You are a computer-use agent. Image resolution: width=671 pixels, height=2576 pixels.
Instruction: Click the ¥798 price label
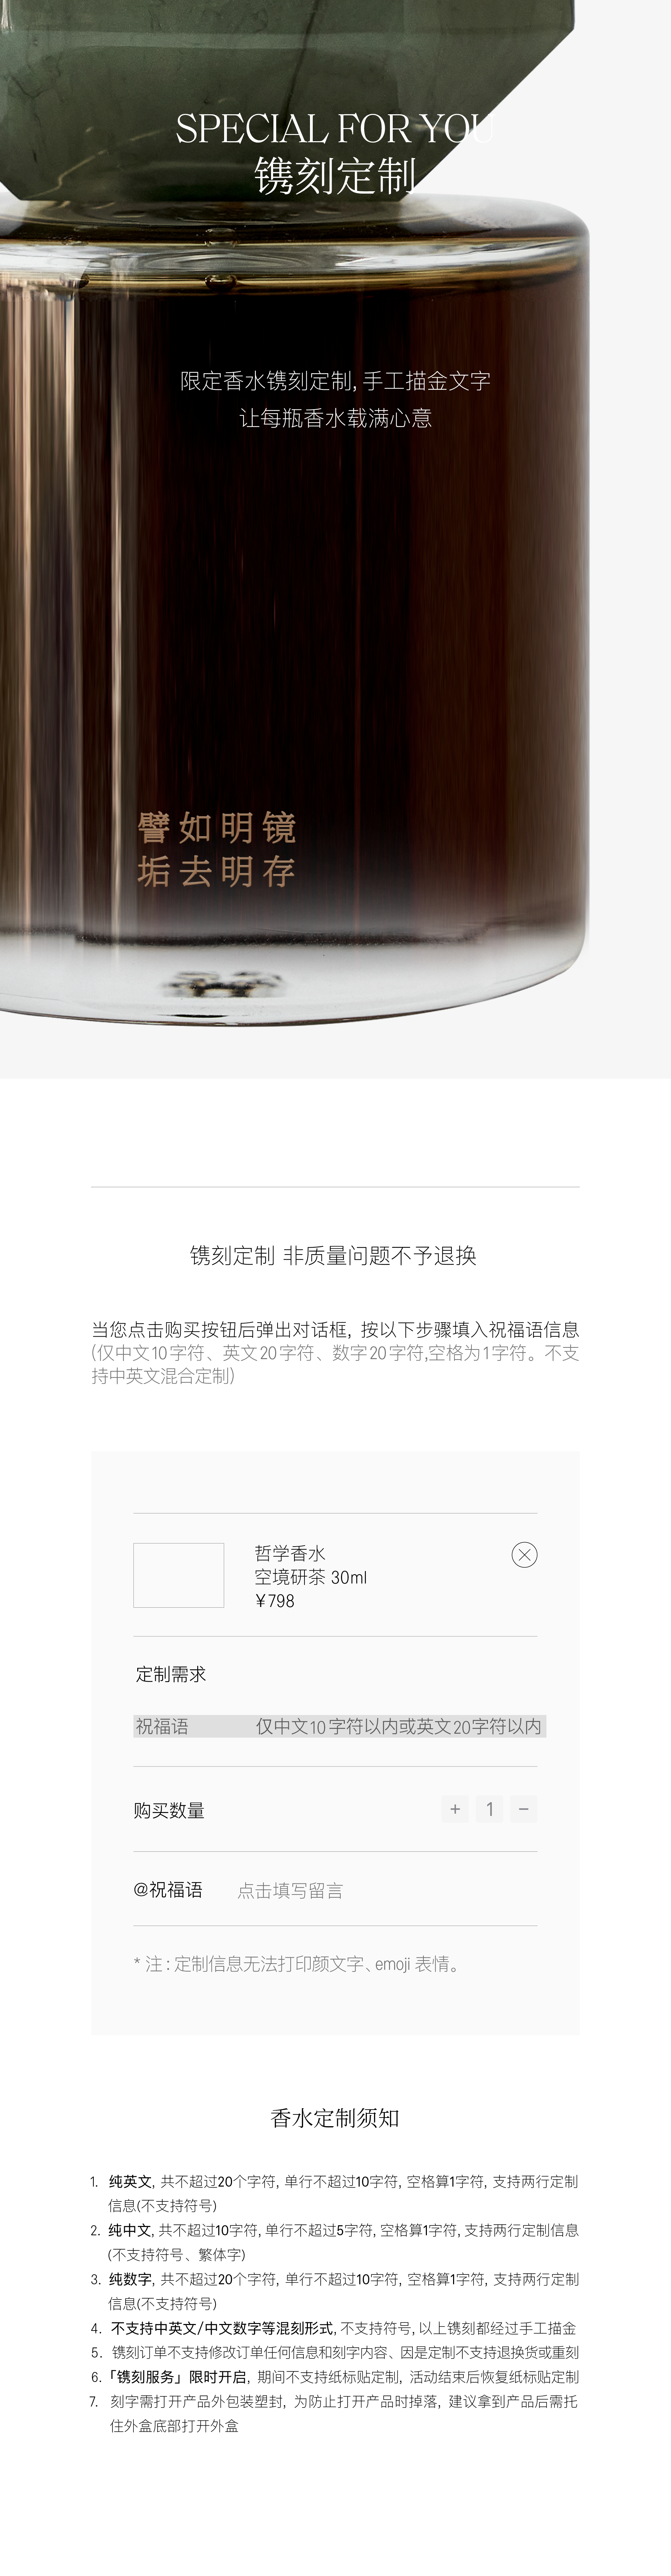[x=274, y=1600]
